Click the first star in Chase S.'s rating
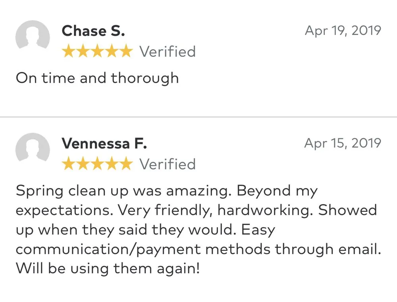This screenshot has height=302, width=397. pyautogui.click(x=69, y=52)
